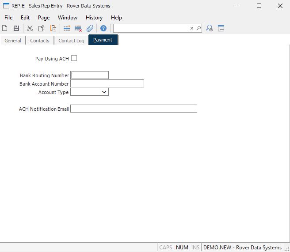Clear the toolbar search box with X

(x=192, y=28)
